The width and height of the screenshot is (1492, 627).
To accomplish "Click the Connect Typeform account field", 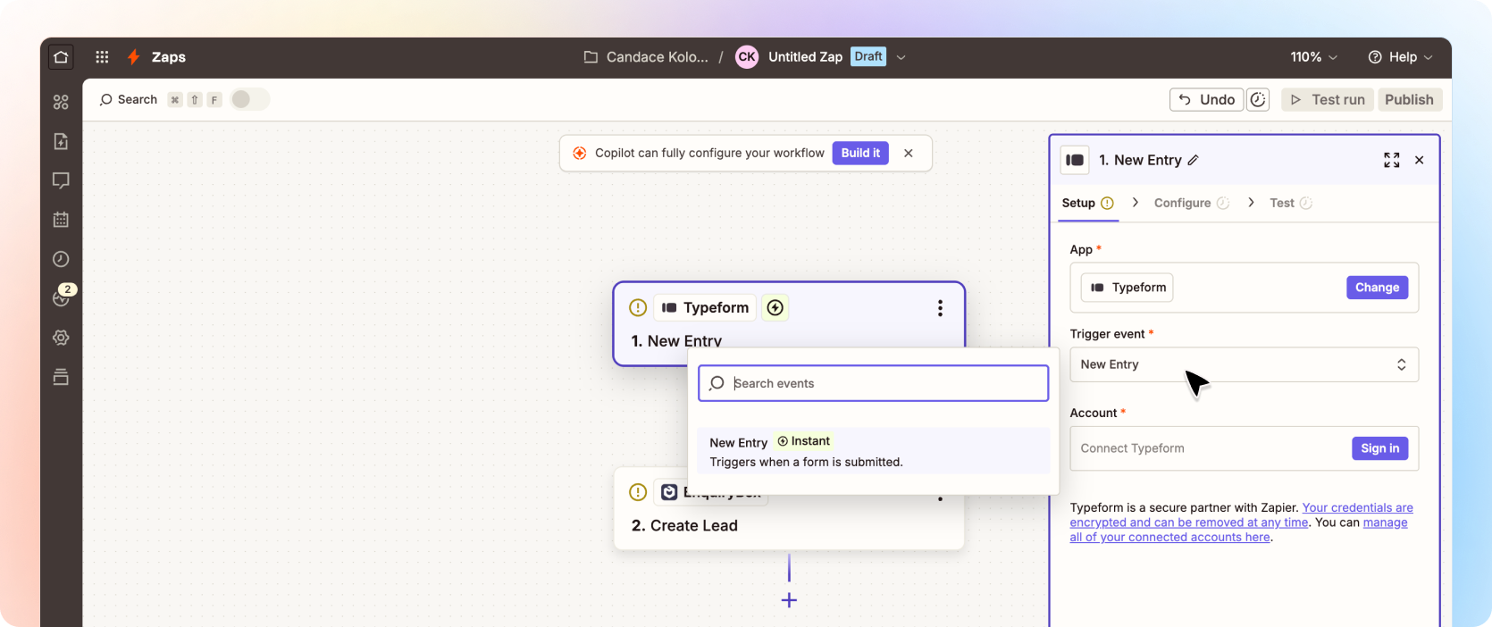I will (1244, 448).
